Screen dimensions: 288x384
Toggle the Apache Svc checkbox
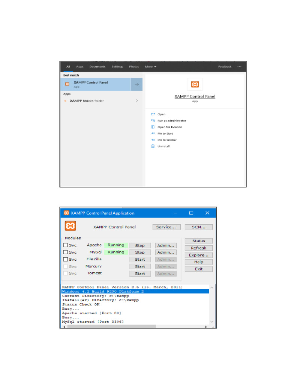(65, 245)
